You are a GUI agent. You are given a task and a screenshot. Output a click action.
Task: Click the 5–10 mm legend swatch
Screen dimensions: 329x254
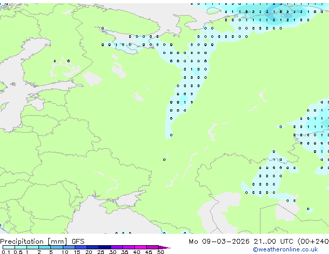(57, 247)
